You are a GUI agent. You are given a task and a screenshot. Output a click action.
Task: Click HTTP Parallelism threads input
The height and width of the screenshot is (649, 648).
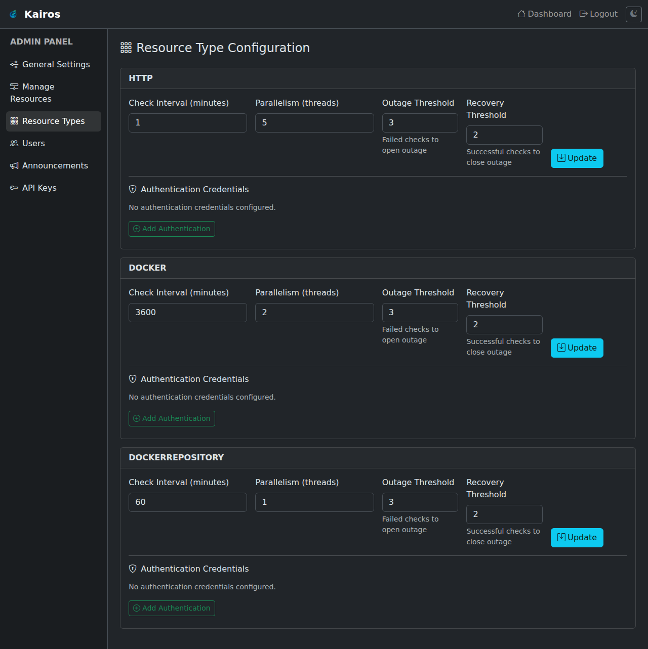314,123
